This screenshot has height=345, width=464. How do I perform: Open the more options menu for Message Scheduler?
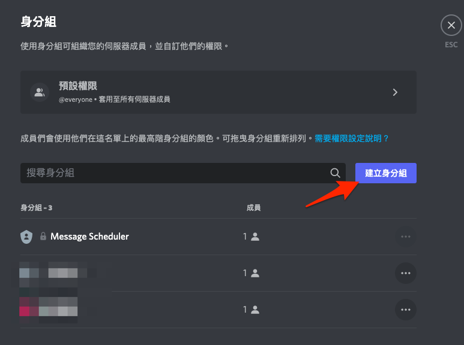coord(405,237)
